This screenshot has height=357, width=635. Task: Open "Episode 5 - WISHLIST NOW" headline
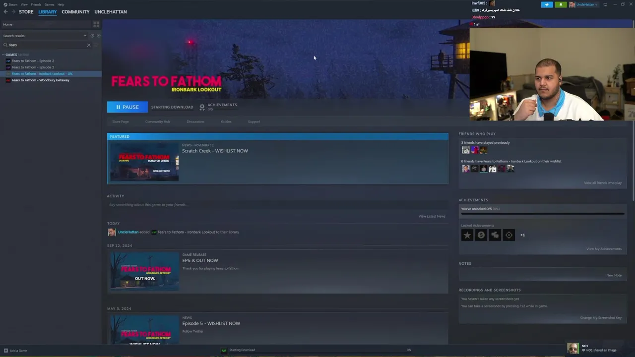[211, 323]
